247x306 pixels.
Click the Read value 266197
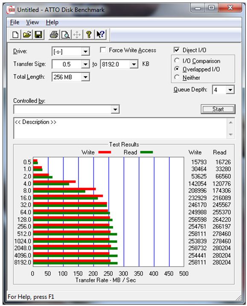pos(221,226)
